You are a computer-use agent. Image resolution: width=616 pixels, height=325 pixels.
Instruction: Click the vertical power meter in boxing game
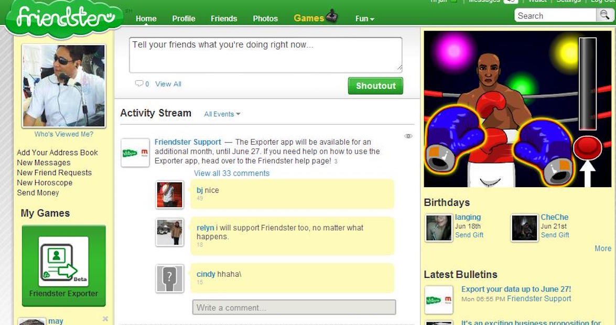[x=587, y=84]
